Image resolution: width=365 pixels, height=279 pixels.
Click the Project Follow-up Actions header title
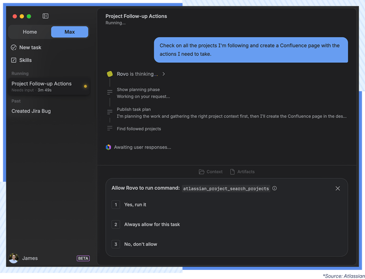point(136,16)
